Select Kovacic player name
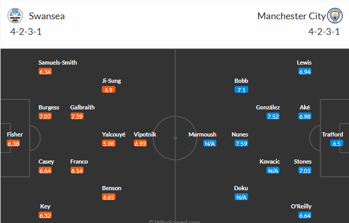The height and width of the screenshot is (223, 349). tap(270, 162)
